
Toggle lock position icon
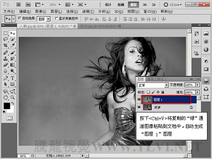158,92
